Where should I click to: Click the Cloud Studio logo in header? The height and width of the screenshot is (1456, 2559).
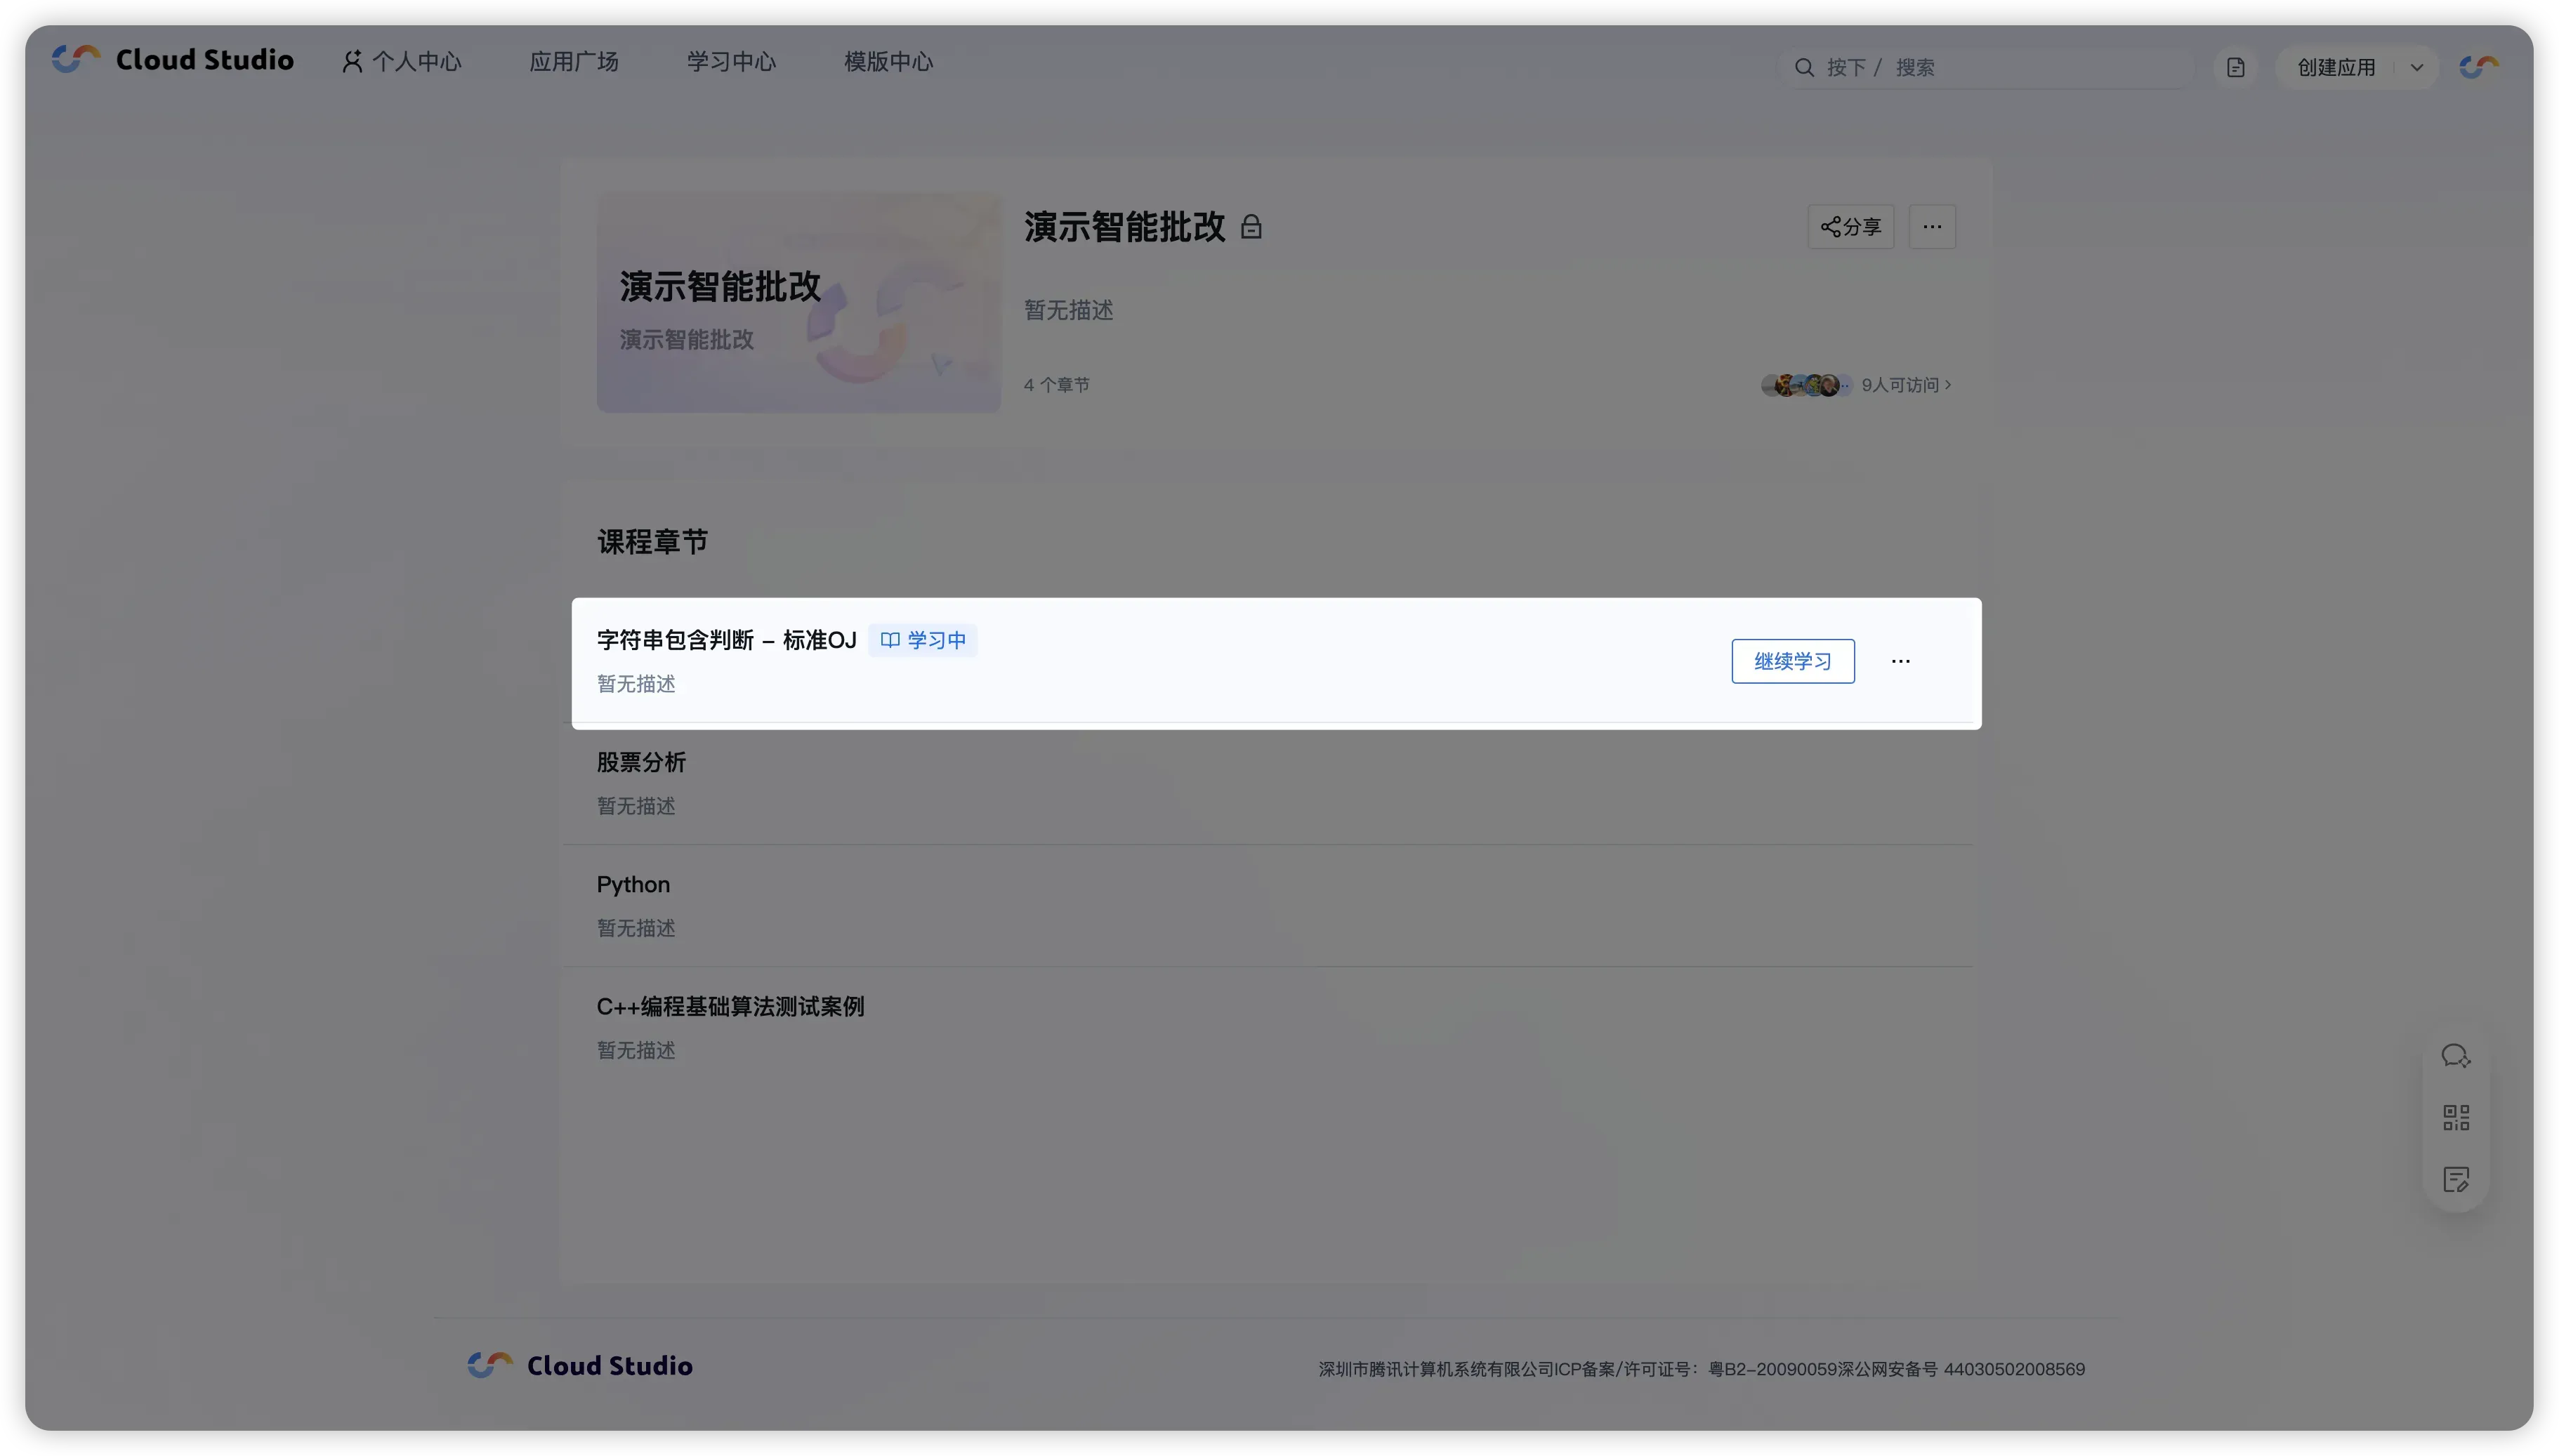(172, 60)
